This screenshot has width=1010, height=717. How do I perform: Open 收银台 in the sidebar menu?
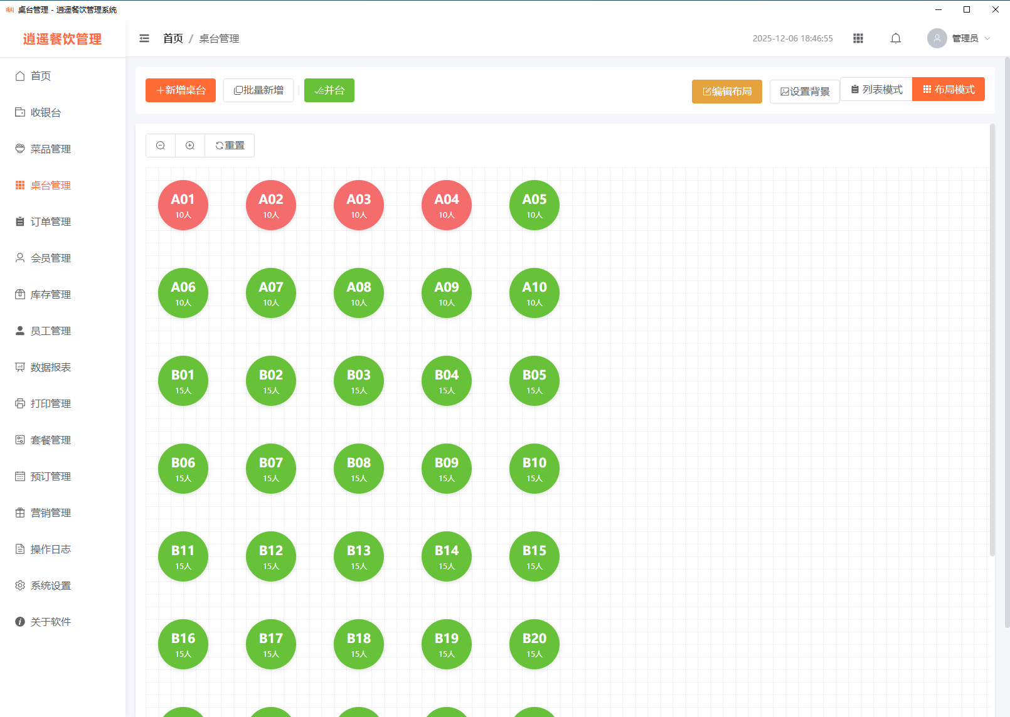(45, 112)
